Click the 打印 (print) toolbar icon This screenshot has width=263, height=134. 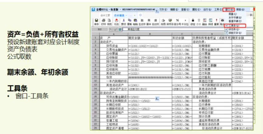click(103, 21)
